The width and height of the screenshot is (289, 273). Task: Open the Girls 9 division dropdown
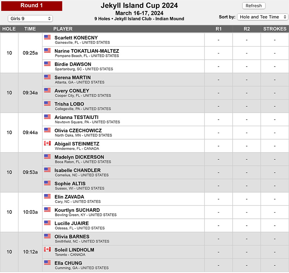coord(30,19)
